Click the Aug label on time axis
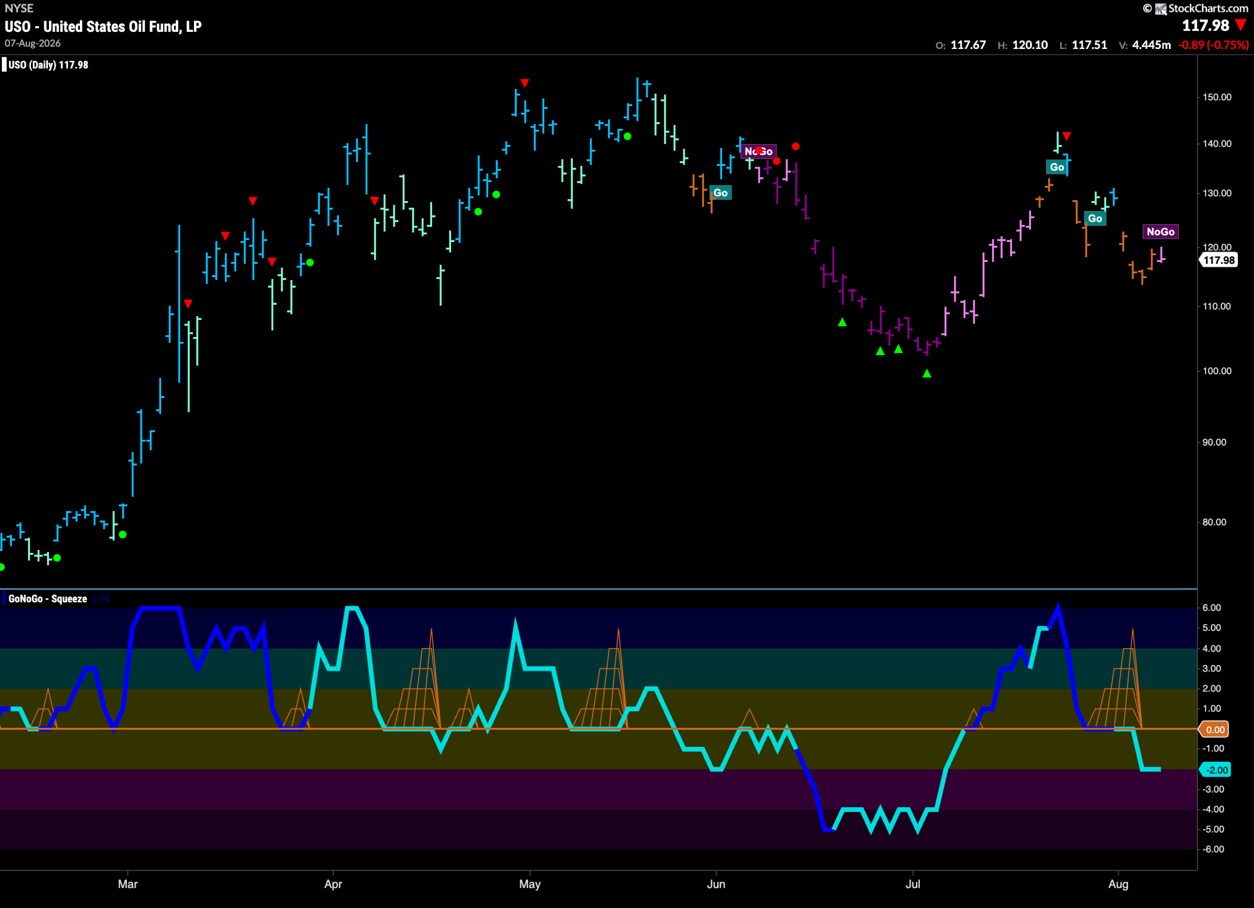1254x908 pixels. (x=1118, y=884)
